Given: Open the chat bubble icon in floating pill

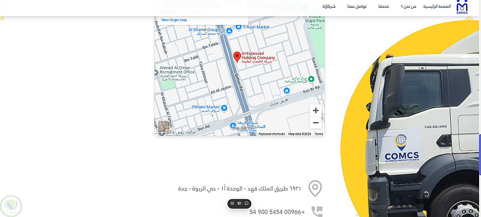Looking at the screenshot, I should (246, 203).
